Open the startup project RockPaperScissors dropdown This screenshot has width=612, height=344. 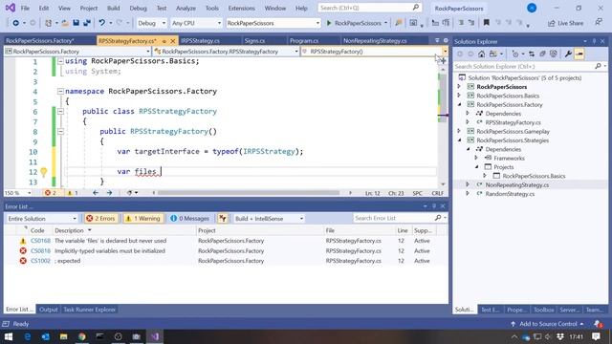[273, 23]
